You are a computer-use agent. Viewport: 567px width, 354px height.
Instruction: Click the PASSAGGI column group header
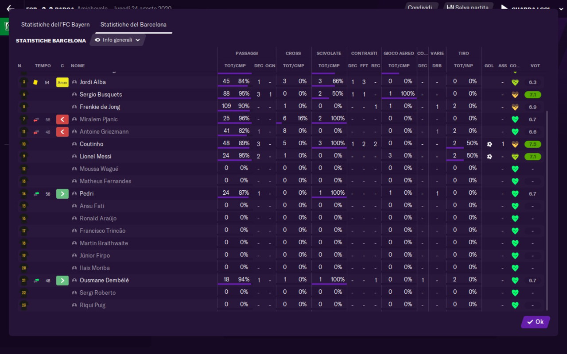pyautogui.click(x=247, y=54)
